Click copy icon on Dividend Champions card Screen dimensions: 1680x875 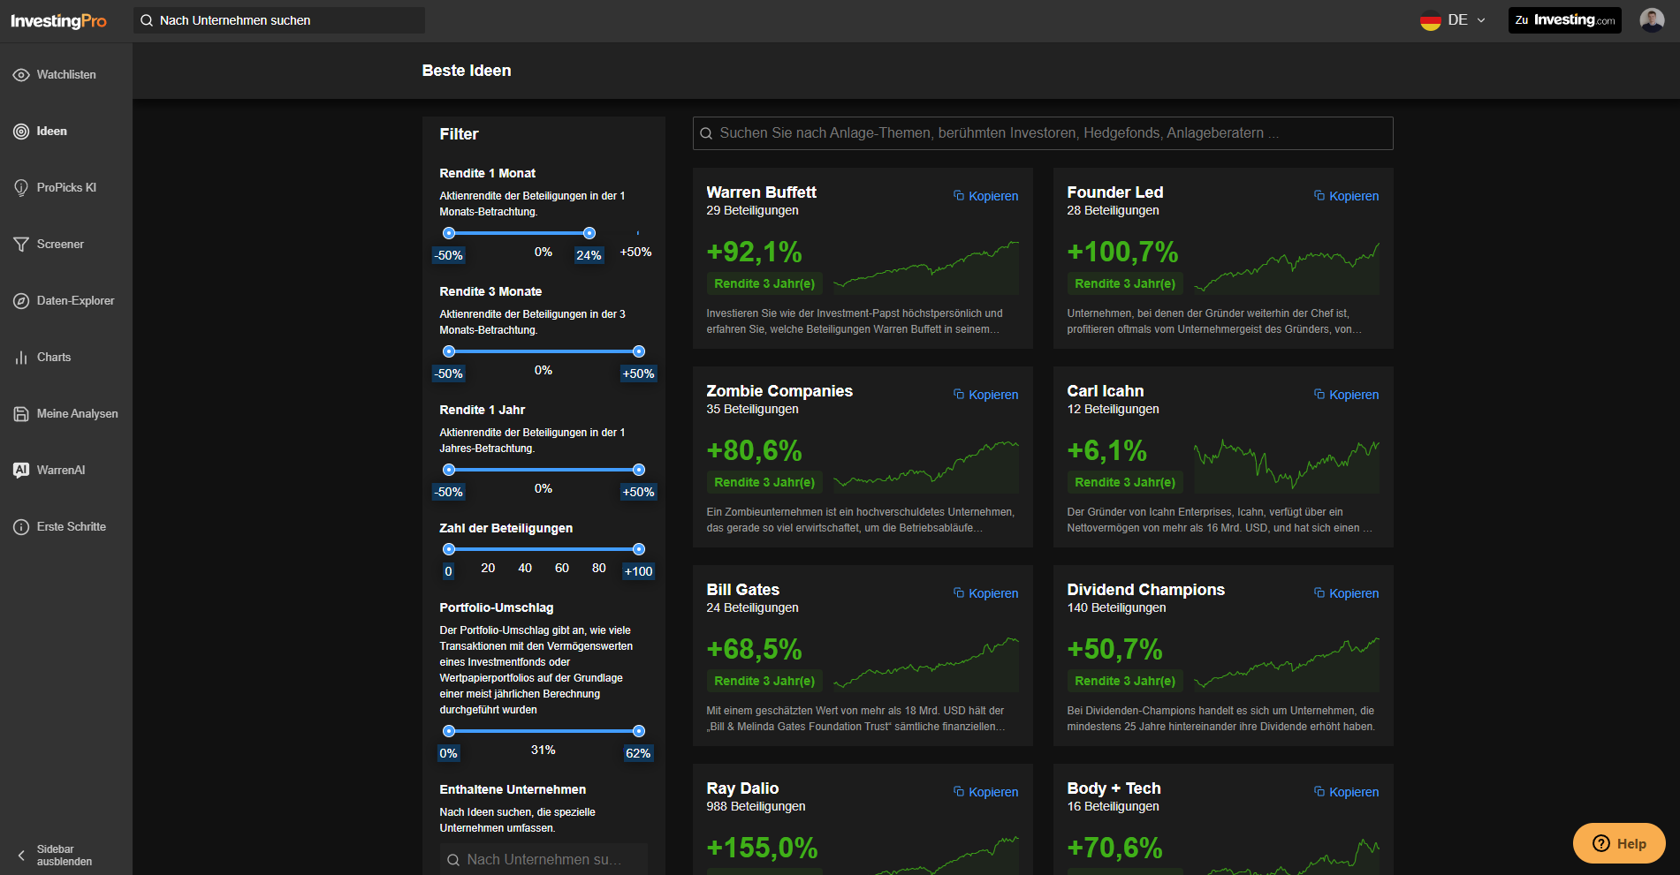pyautogui.click(x=1319, y=592)
